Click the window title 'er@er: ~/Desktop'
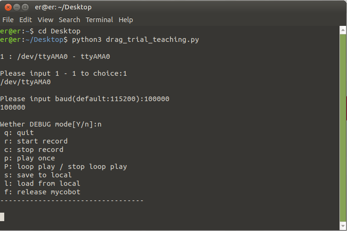 point(63,7)
